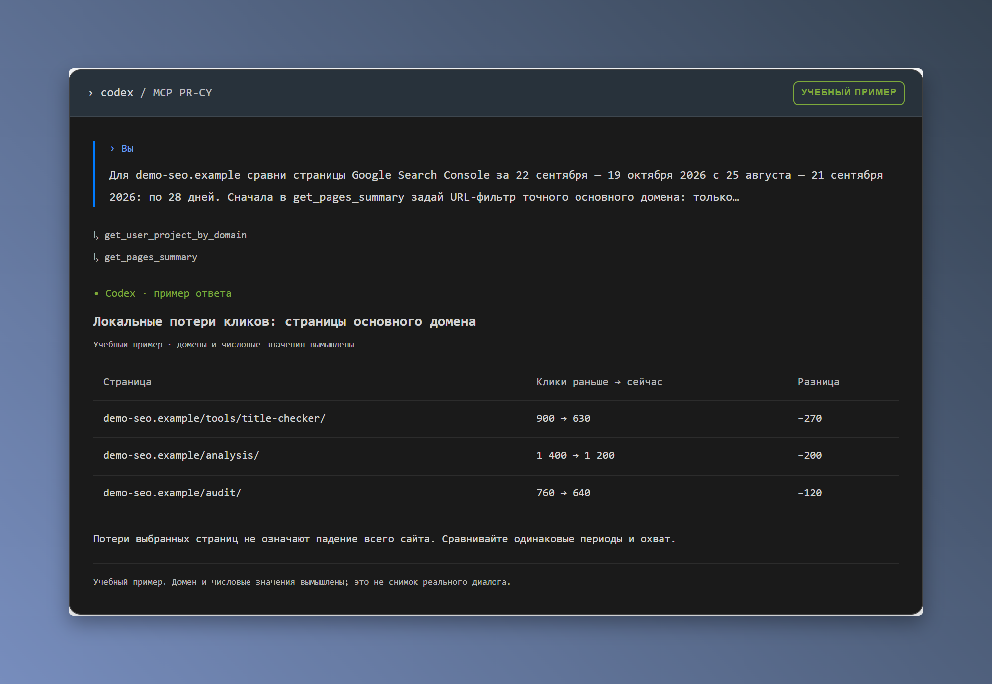Open the get_user_project_by_domain tool call

(175, 235)
